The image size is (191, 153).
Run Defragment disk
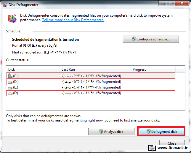point(161,132)
